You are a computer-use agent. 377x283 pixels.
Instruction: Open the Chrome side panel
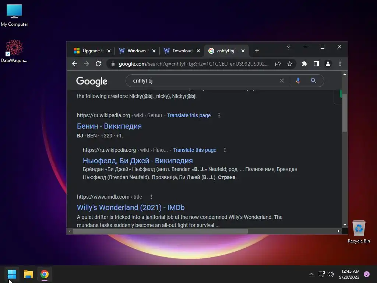pyautogui.click(x=316, y=64)
